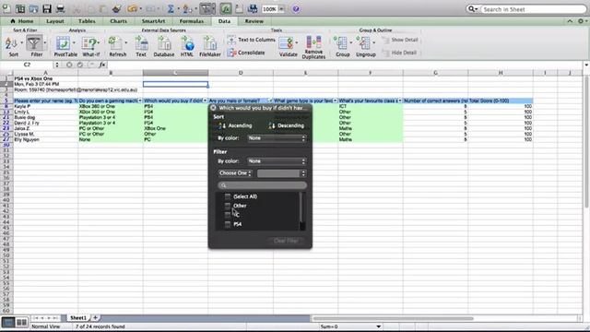Use the Format Painter brush icon
Image resolution: width=590 pixels, height=332 pixels.
tap(117, 8)
